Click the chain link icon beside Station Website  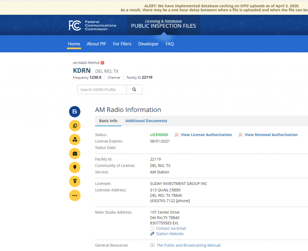152,234
